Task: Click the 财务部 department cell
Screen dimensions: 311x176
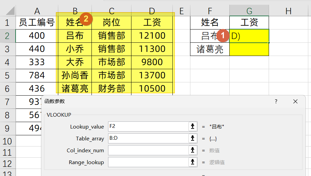Action: (x=111, y=89)
